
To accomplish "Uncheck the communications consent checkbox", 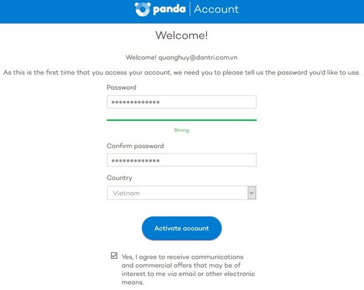I will tap(114, 256).
